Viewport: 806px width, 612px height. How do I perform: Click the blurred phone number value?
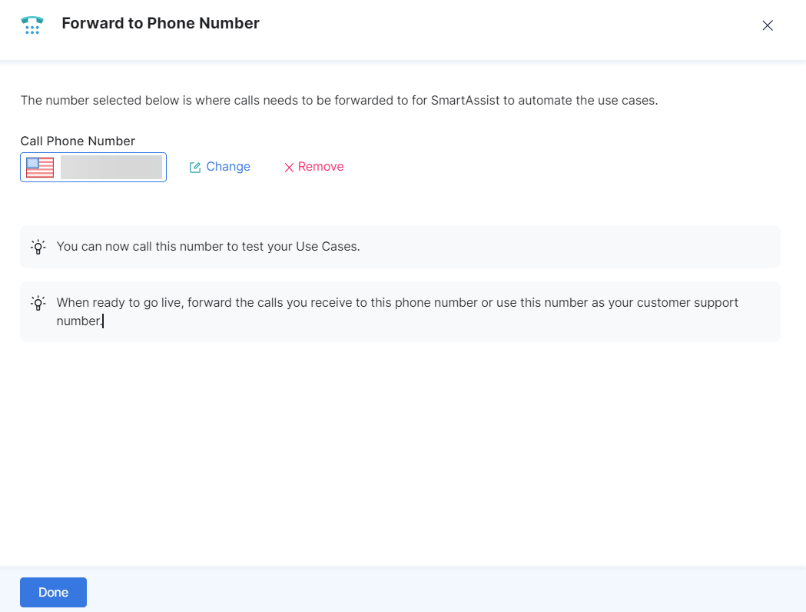111,167
